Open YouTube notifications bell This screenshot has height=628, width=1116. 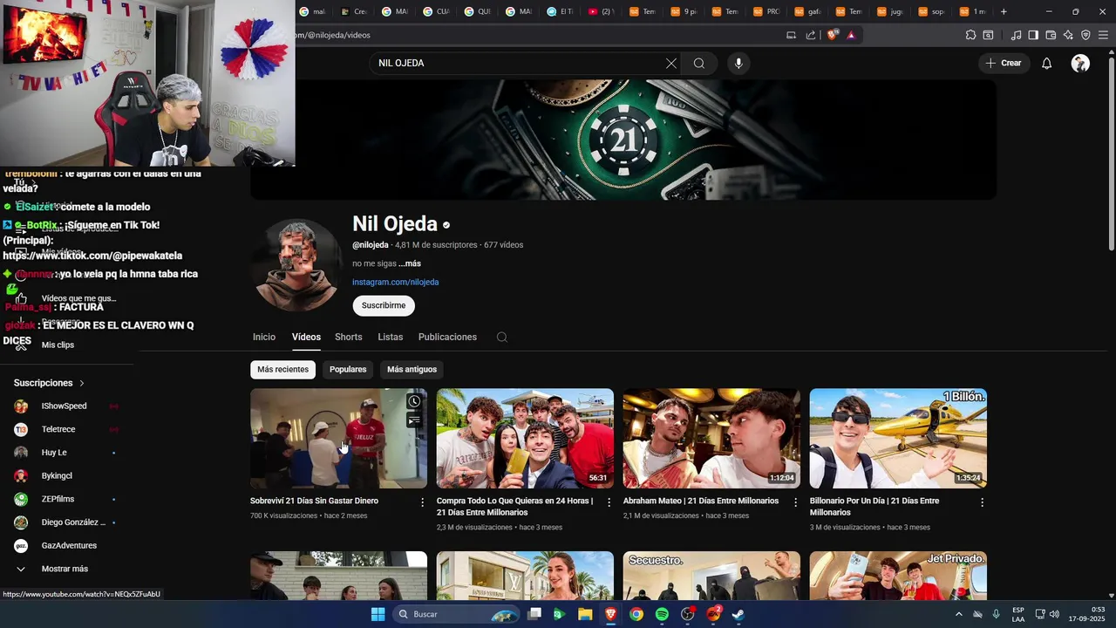click(1046, 63)
